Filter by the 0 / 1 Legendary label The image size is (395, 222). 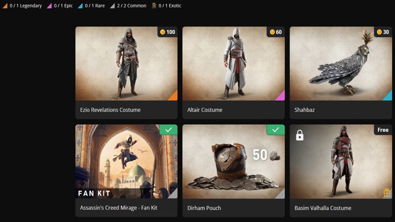click(26, 6)
